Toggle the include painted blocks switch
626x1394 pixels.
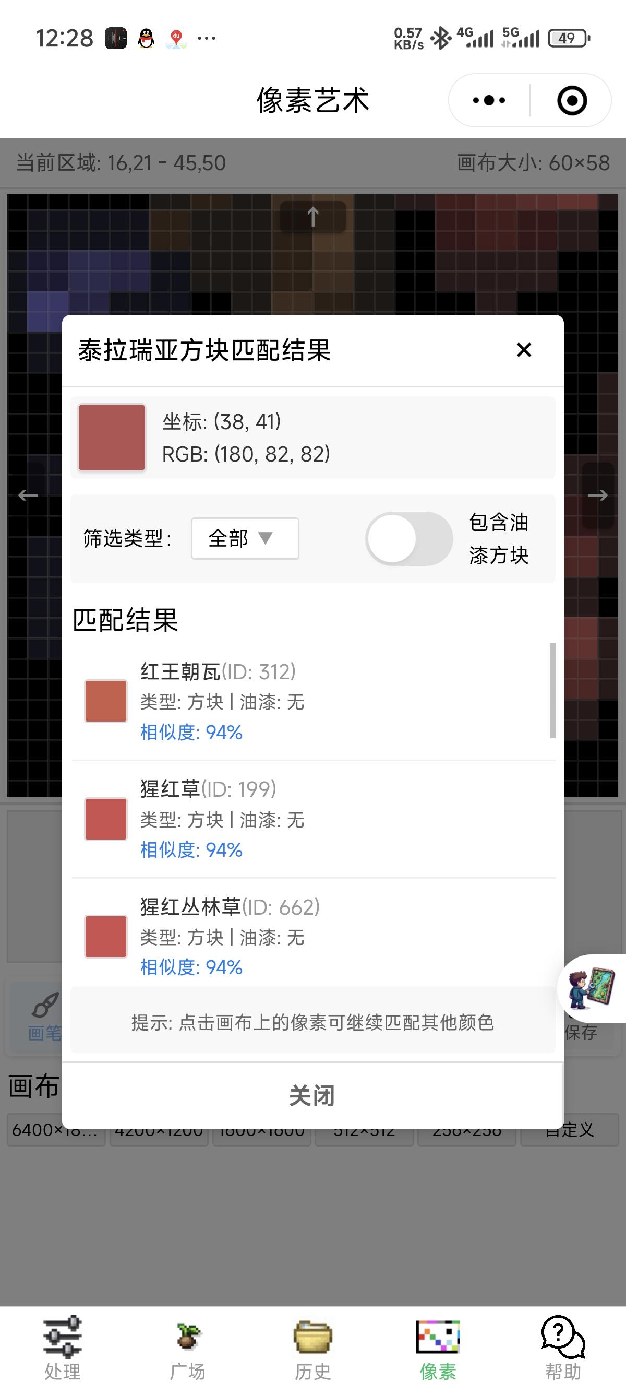409,538
